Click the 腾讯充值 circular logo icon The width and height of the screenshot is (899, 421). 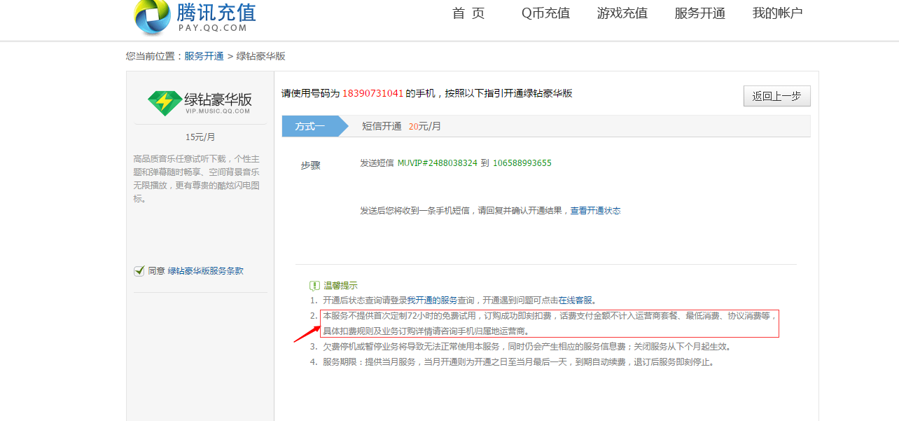tap(151, 15)
